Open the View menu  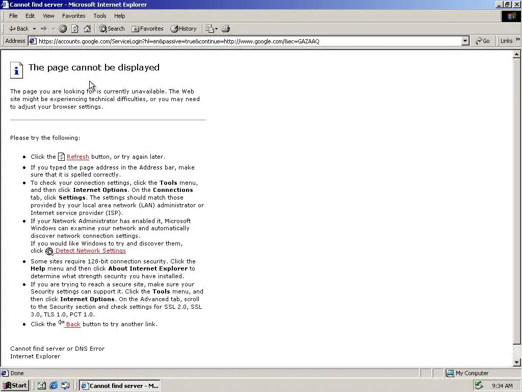tap(48, 16)
